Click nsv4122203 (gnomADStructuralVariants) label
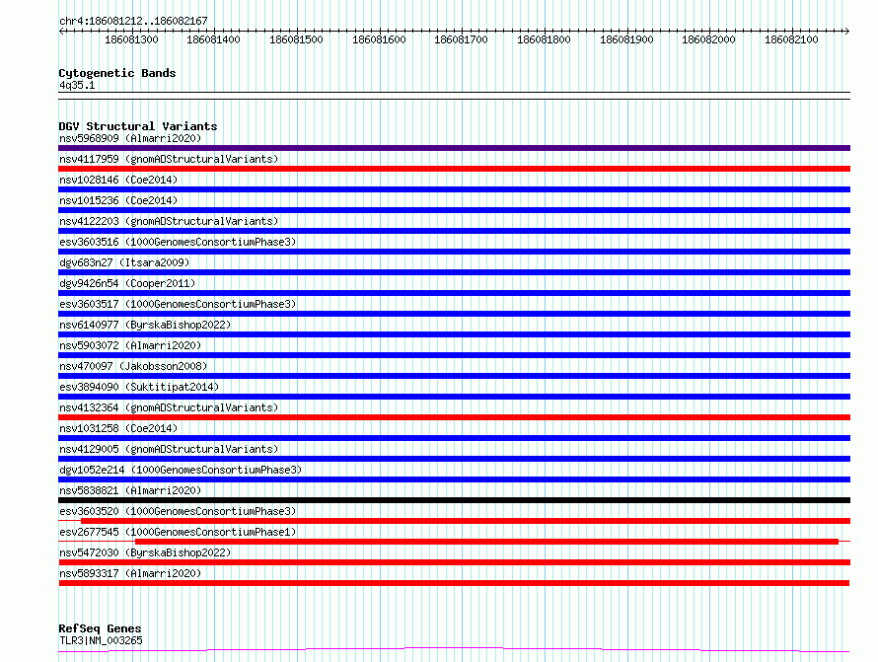Screen dimensions: 878x662 [169, 221]
